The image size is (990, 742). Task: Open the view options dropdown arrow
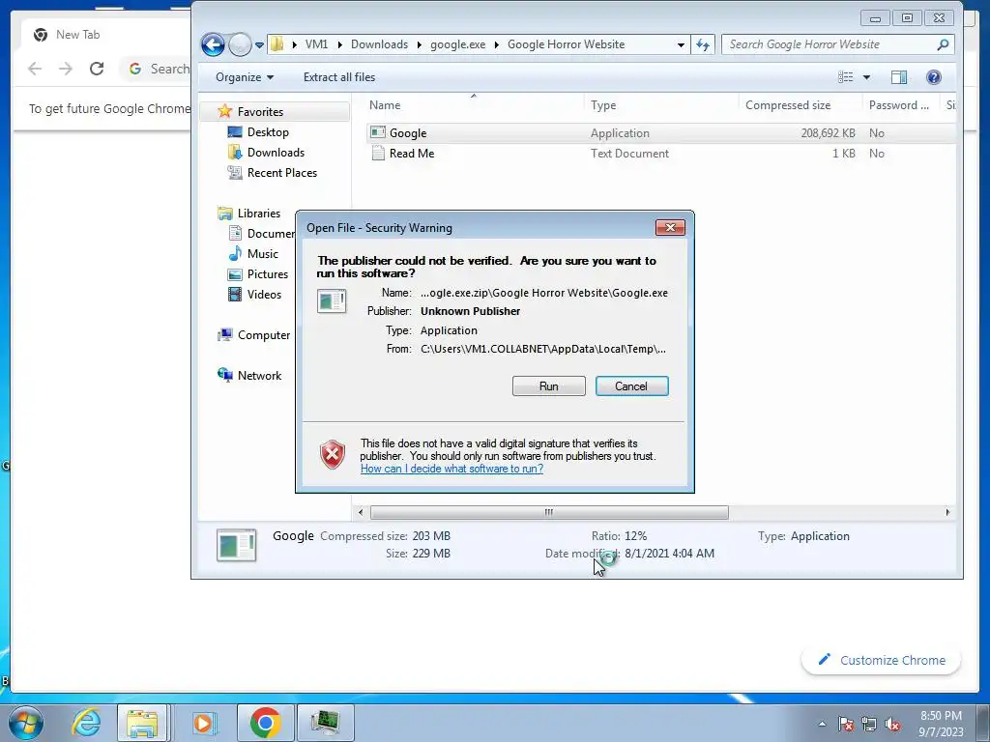[866, 77]
